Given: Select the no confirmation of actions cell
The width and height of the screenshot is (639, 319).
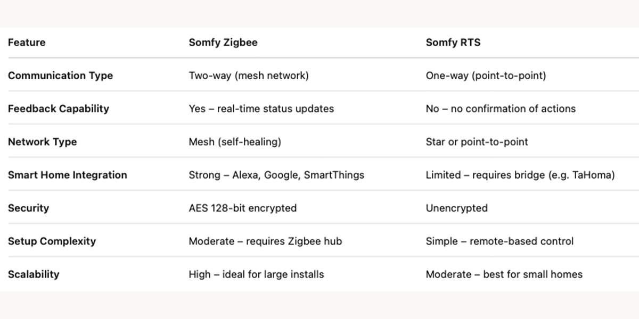Looking at the screenshot, I should coord(501,108).
